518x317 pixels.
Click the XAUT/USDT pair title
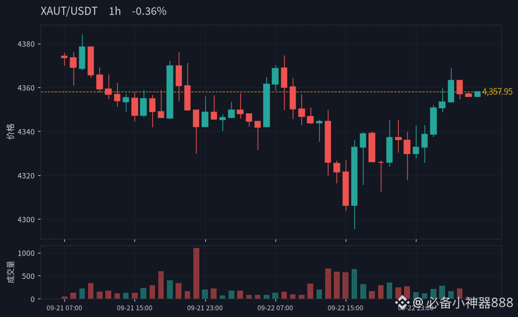pyautogui.click(x=69, y=11)
